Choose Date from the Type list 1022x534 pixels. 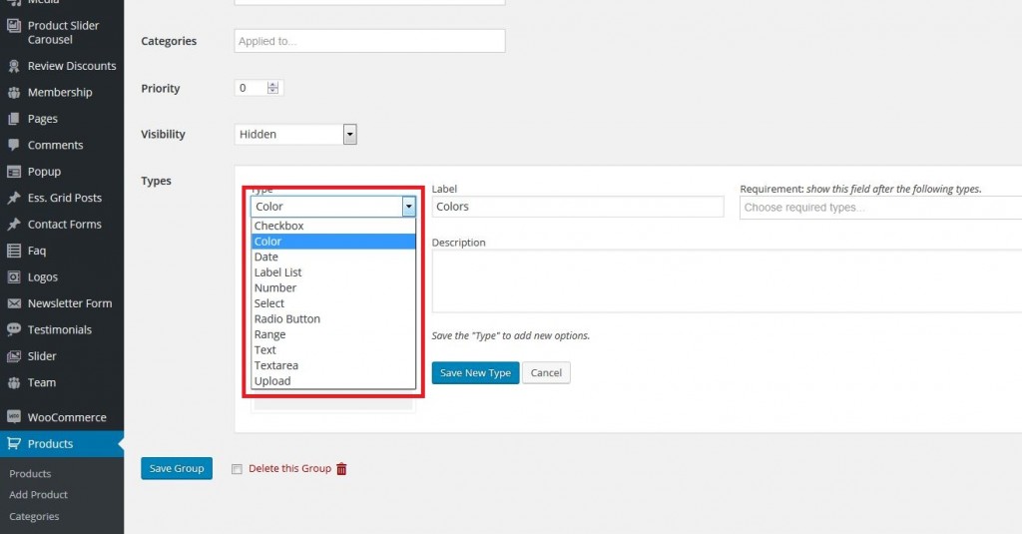333,257
